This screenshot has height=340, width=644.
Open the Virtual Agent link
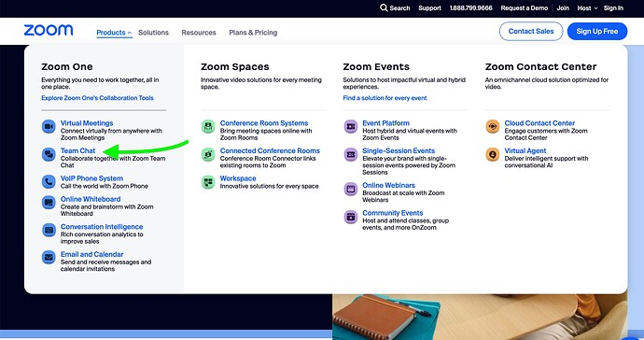pyautogui.click(x=525, y=150)
